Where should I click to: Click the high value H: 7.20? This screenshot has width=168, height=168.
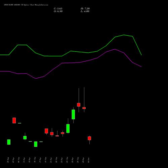[x=85, y=9]
